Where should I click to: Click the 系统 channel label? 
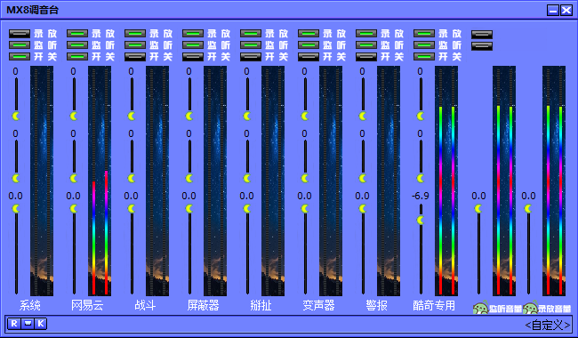click(x=29, y=305)
